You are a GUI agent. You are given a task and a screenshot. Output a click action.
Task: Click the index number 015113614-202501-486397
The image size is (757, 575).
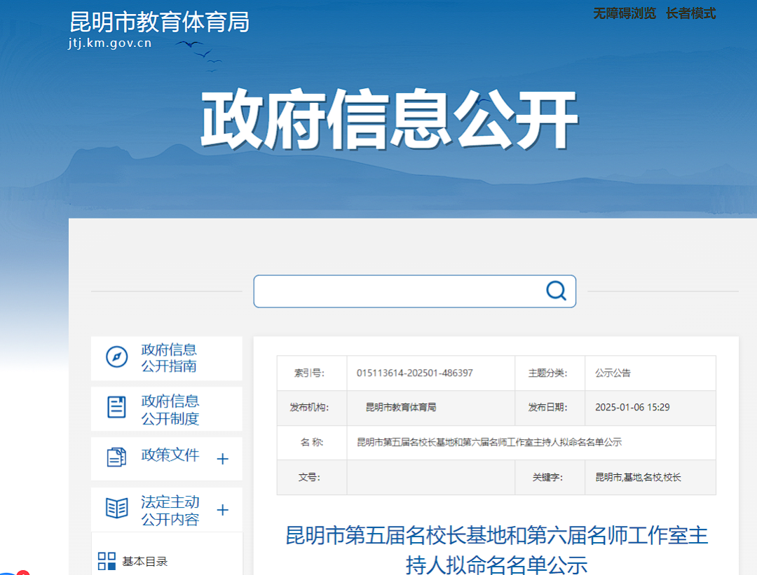coord(415,373)
